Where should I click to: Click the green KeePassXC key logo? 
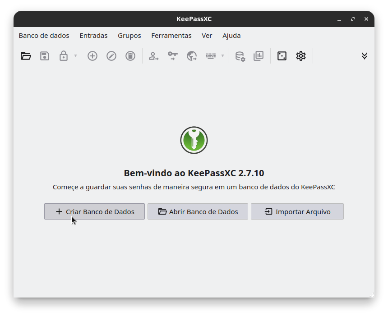pos(194,140)
